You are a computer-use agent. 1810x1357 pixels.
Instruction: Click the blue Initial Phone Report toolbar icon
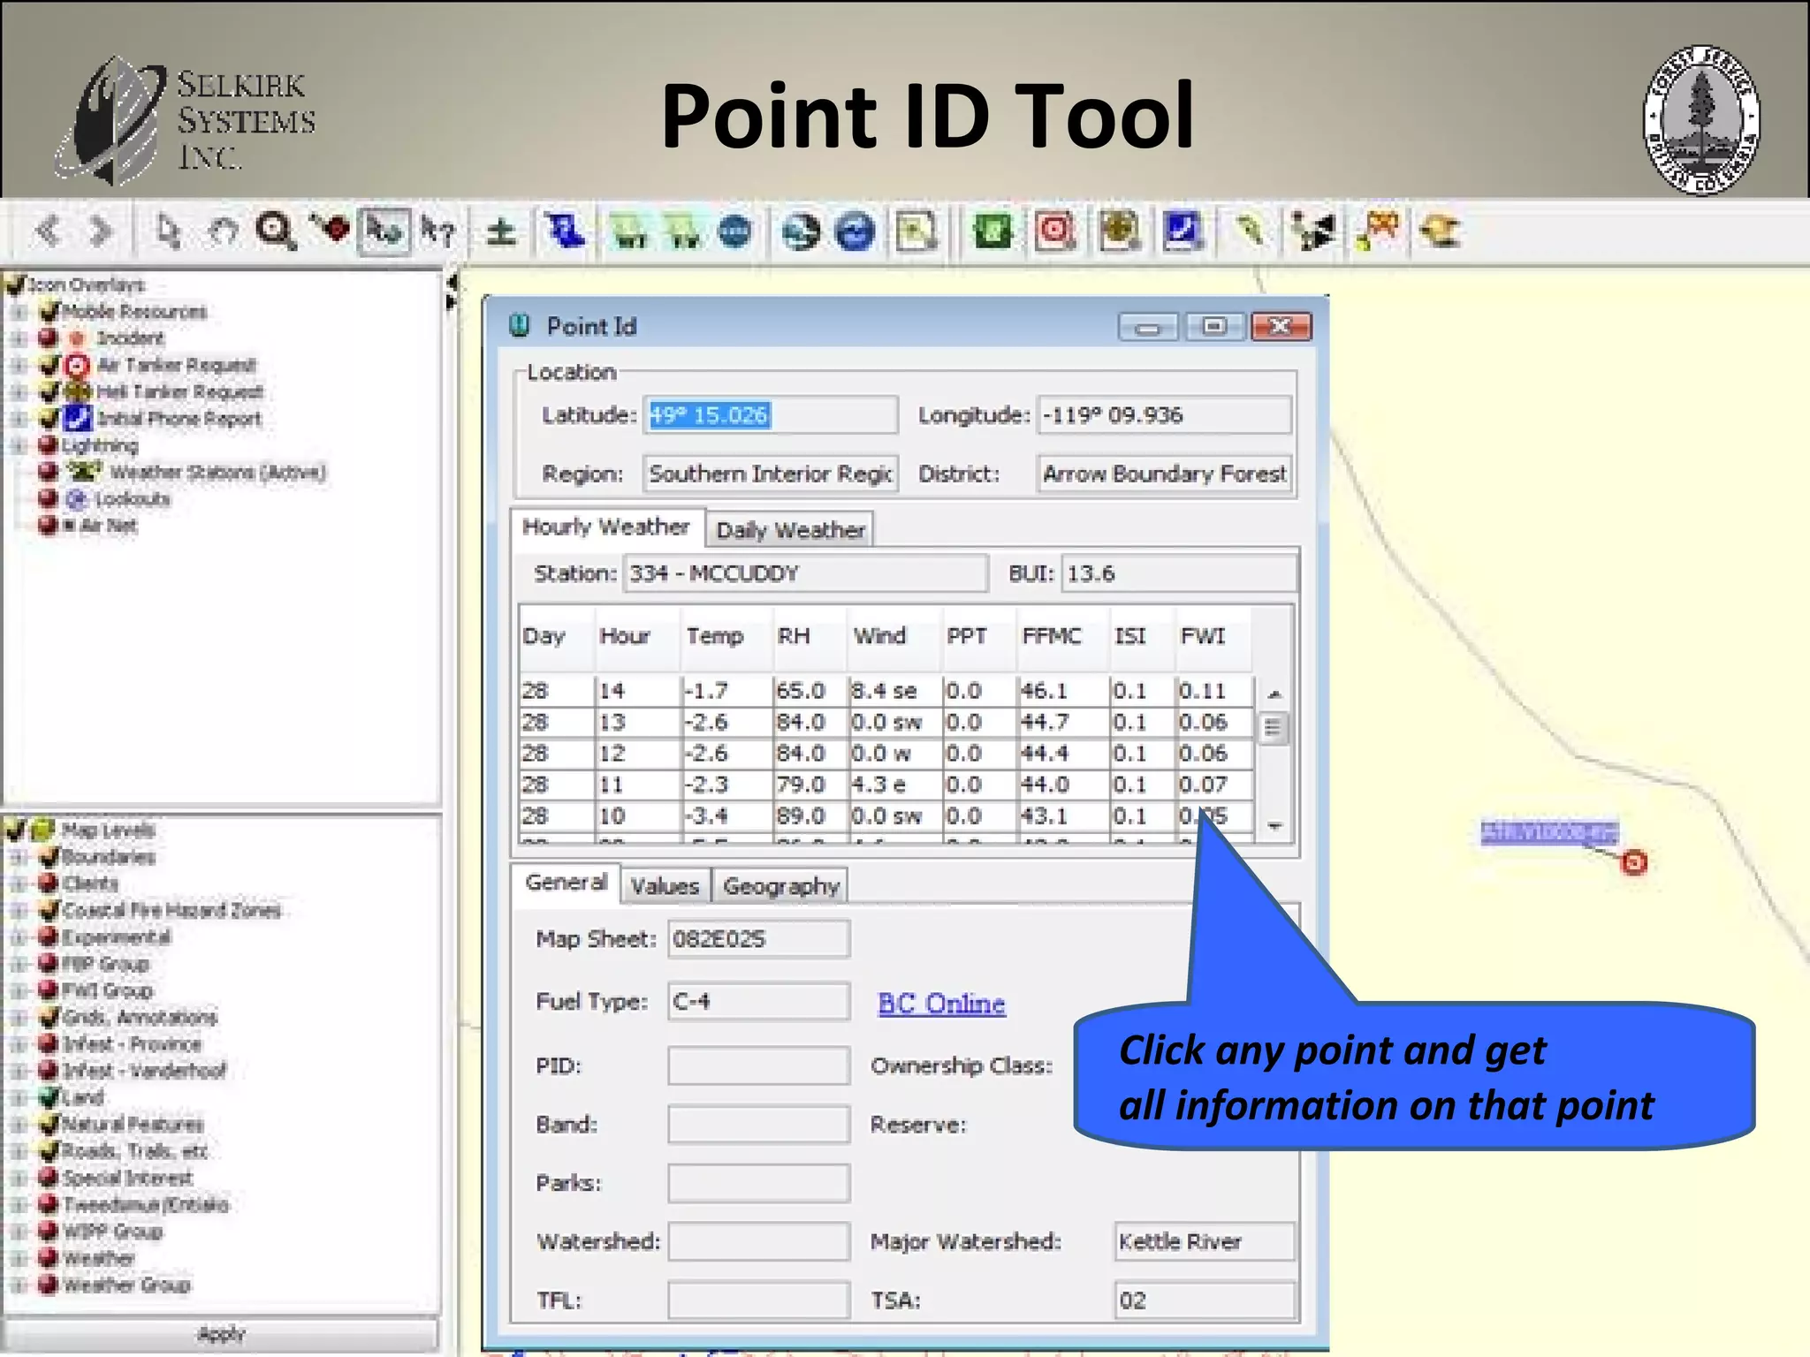click(x=1183, y=231)
